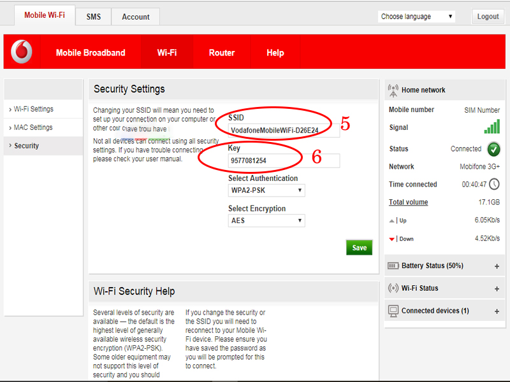Click the Vodafone logo icon
The height and width of the screenshot is (382, 510).
click(x=21, y=52)
